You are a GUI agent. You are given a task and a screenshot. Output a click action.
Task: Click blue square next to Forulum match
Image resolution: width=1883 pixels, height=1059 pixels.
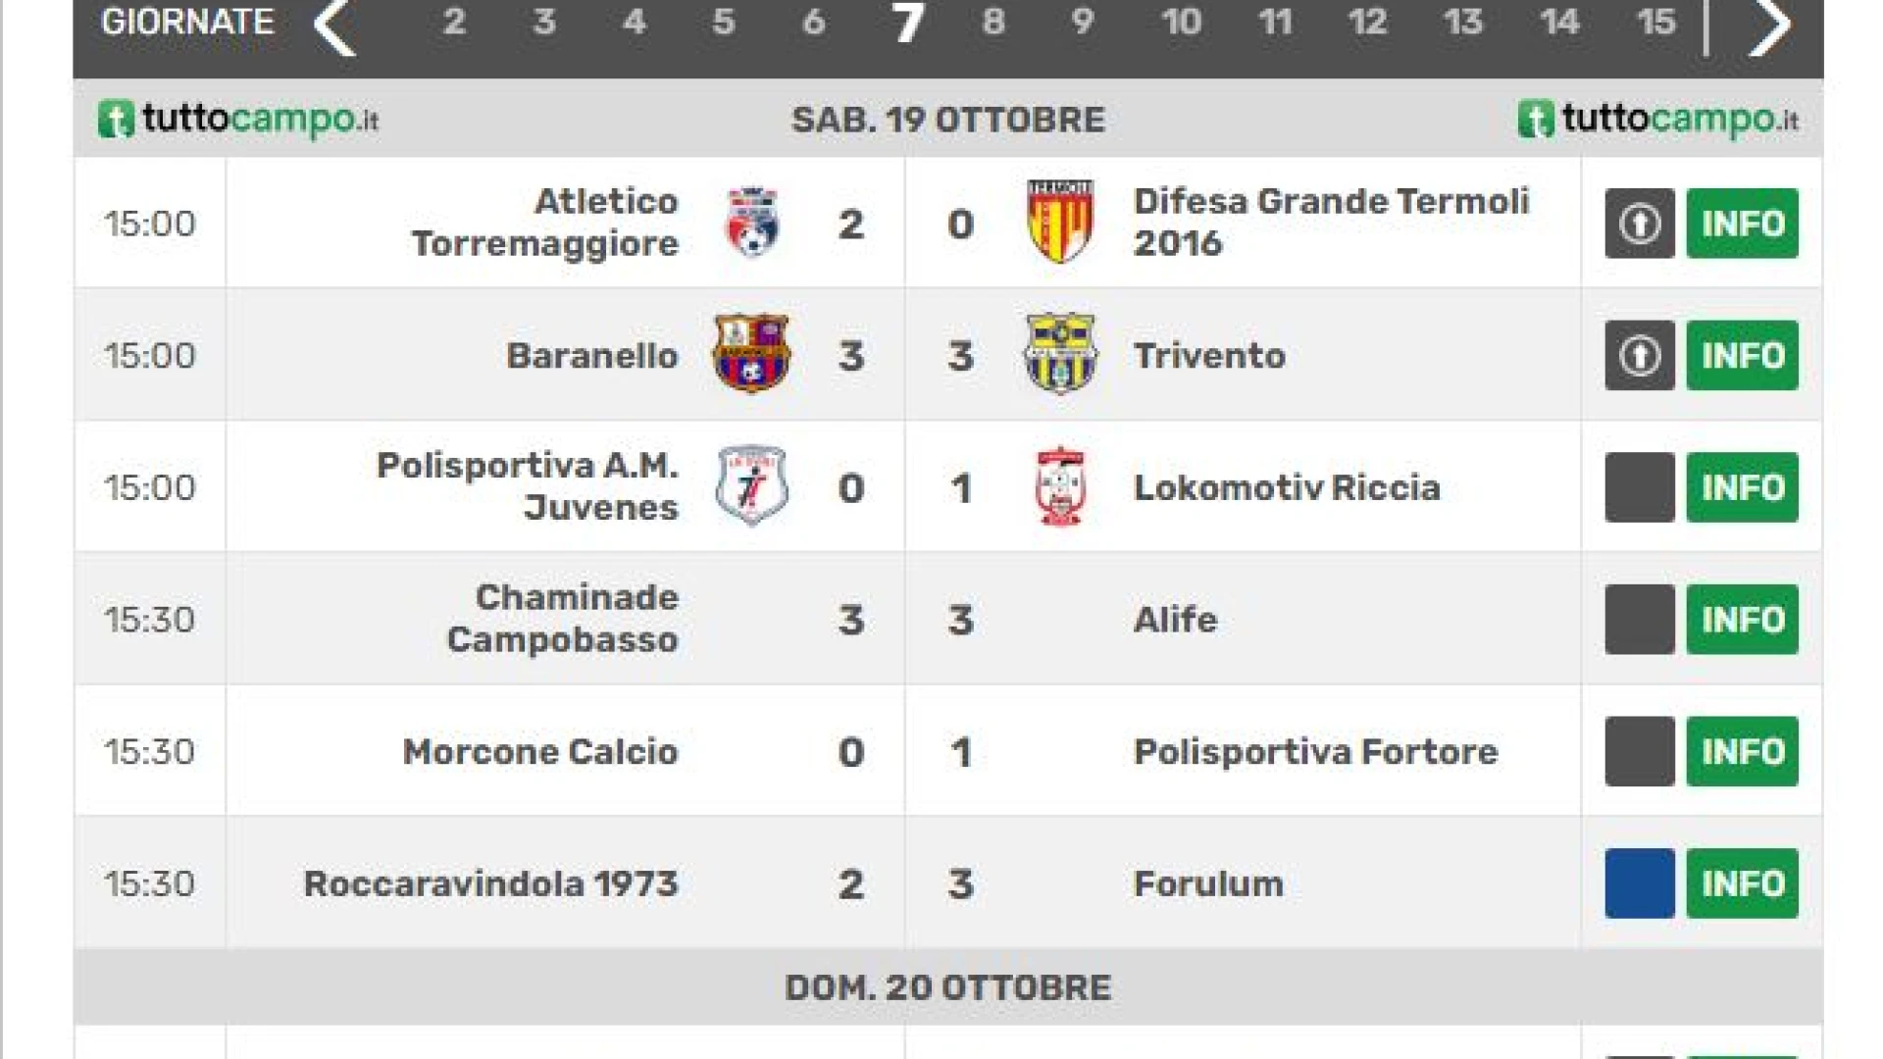pyautogui.click(x=1640, y=883)
